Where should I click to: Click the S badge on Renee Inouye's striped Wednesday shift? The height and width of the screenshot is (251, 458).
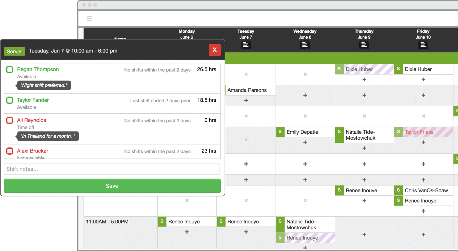click(x=280, y=238)
